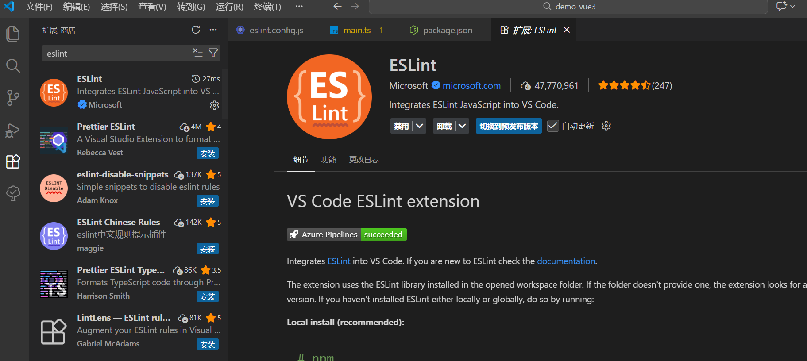Open microsoft.com publisher link
This screenshot has height=361, width=807.
coord(471,85)
